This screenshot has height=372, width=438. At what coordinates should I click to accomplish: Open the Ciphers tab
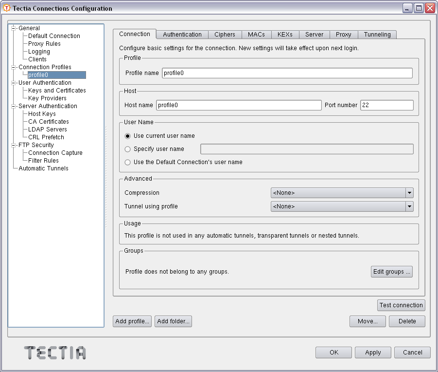225,34
